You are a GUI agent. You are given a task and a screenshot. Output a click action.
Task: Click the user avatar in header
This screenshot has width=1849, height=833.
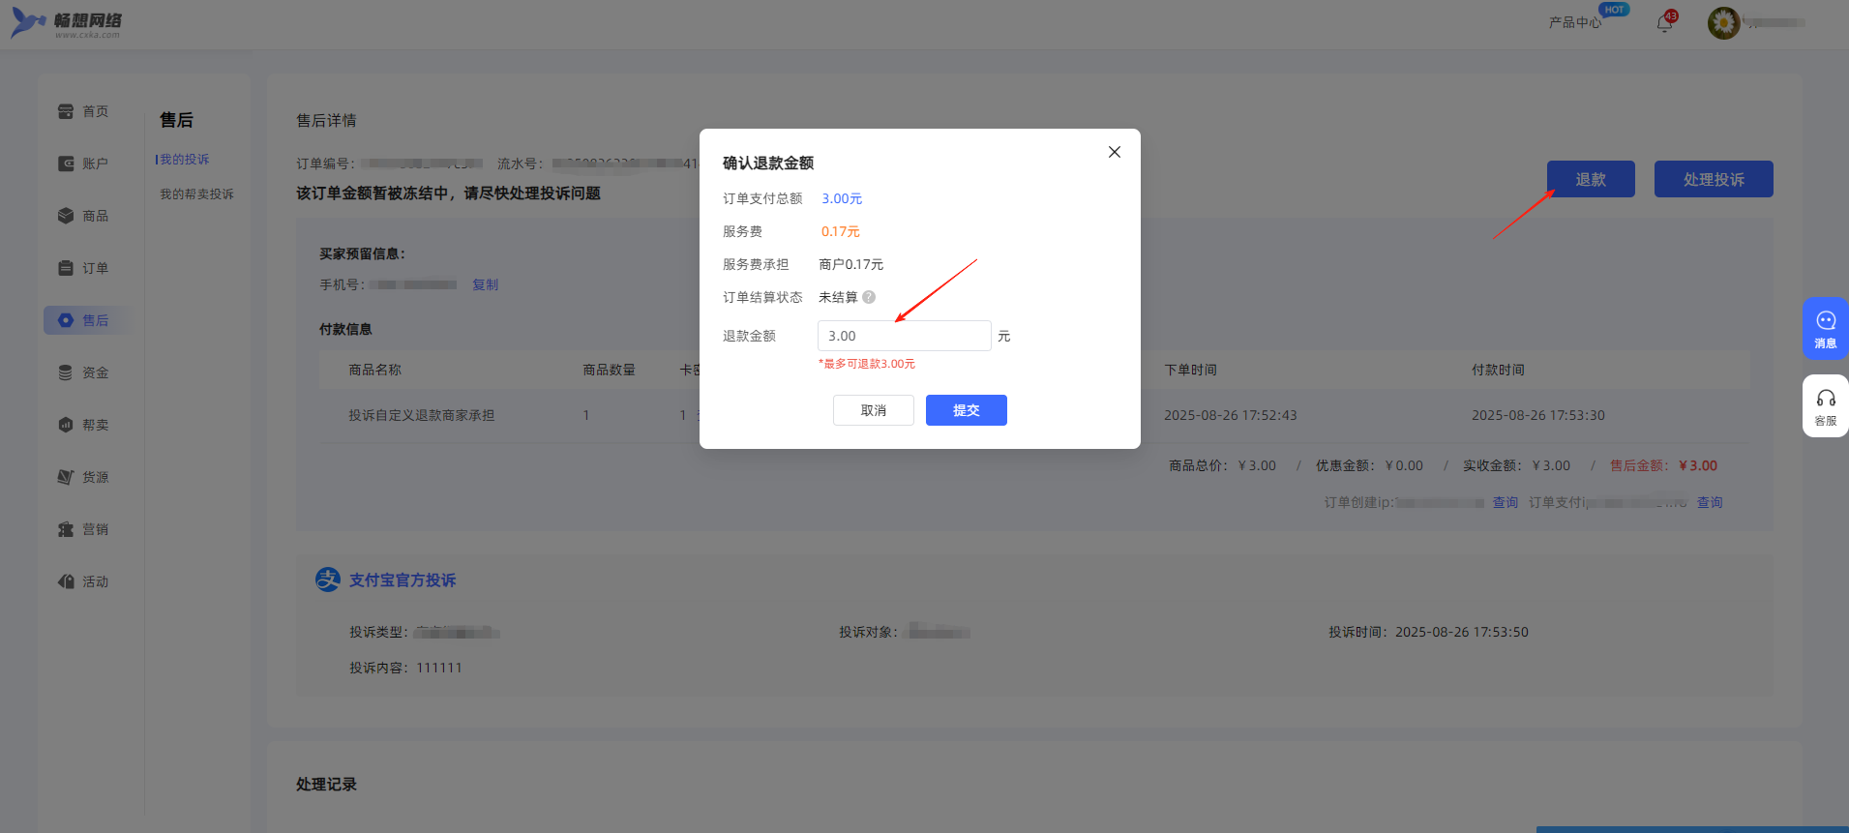tap(1723, 22)
